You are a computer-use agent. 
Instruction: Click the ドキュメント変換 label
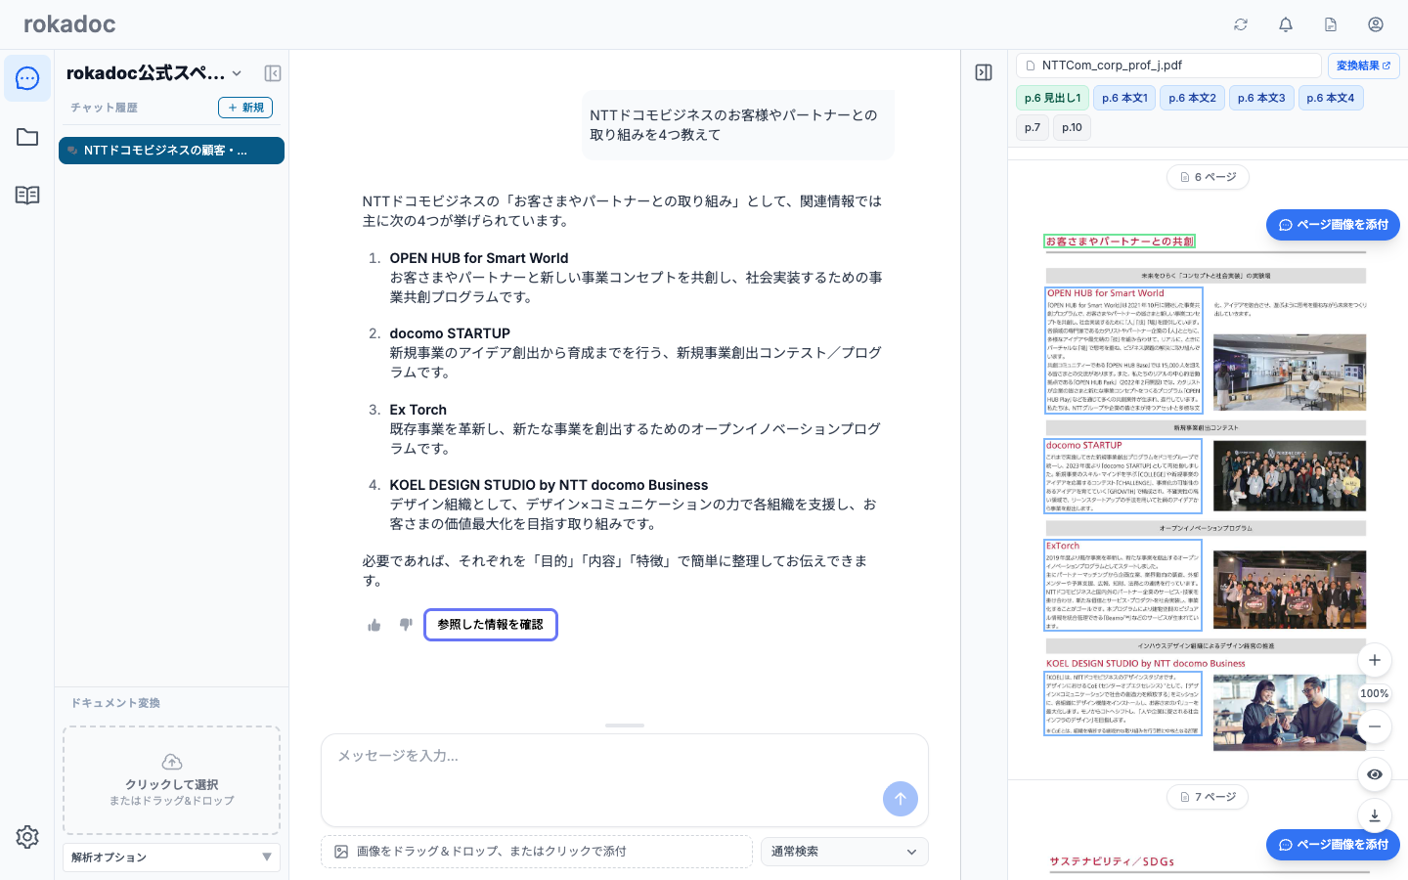(x=115, y=703)
